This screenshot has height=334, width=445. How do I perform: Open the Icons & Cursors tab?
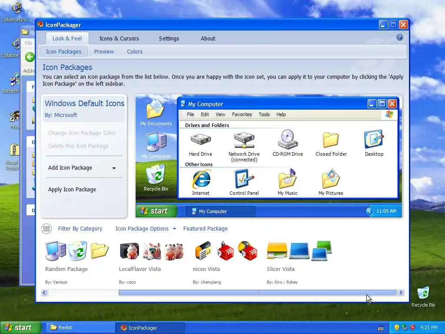pyautogui.click(x=119, y=38)
